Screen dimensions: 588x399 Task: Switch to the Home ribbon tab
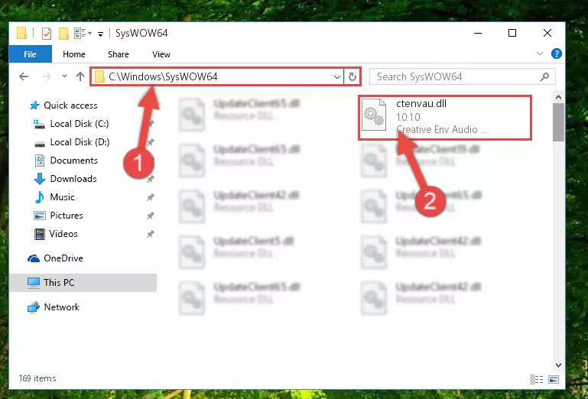tap(74, 54)
